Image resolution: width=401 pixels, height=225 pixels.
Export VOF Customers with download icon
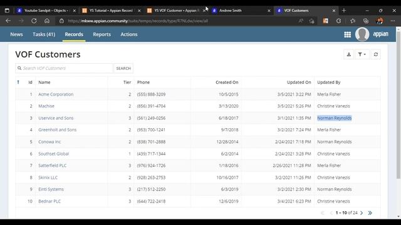click(349, 54)
